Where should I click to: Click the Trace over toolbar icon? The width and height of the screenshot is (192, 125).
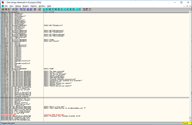(x=31, y=9)
